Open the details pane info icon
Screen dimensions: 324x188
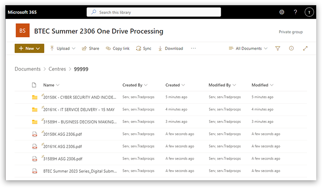pos(292,48)
